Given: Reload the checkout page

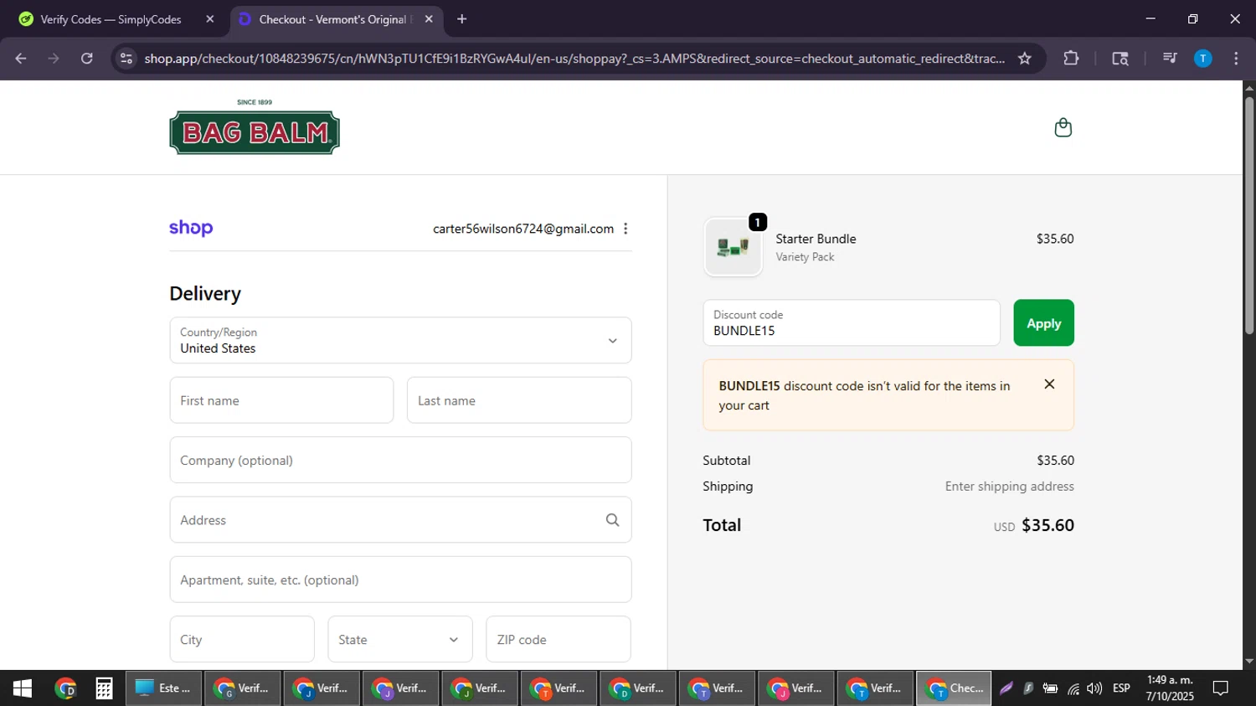Looking at the screenshot, I should 87,59.
